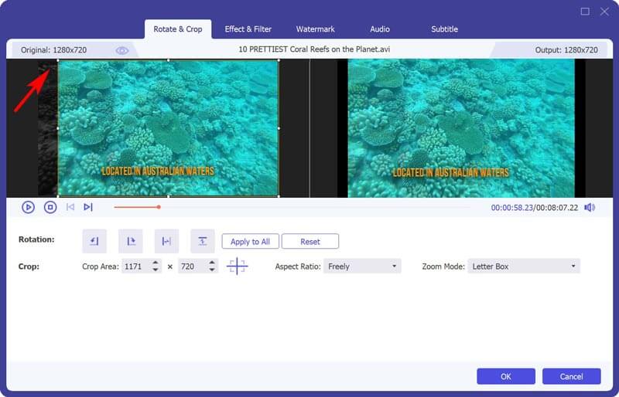Toggle original preview eye icon
The height and width of the screenshot is (397, 619).
[122, 50]
